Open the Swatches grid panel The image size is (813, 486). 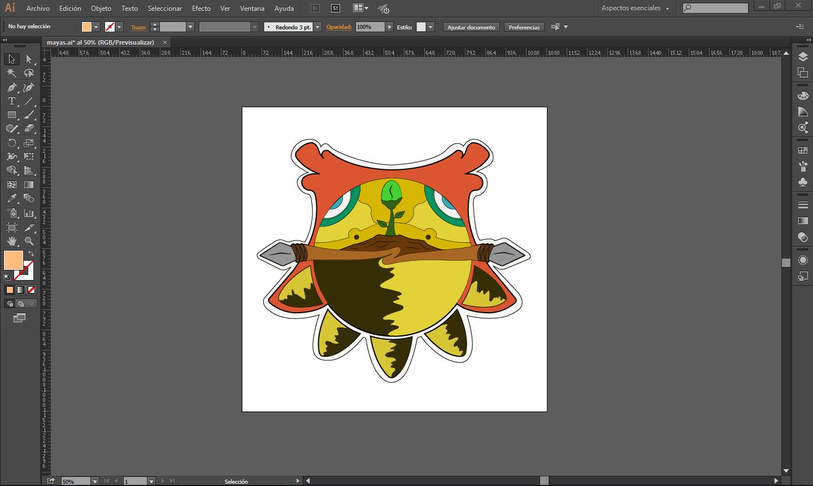point(803,151)
